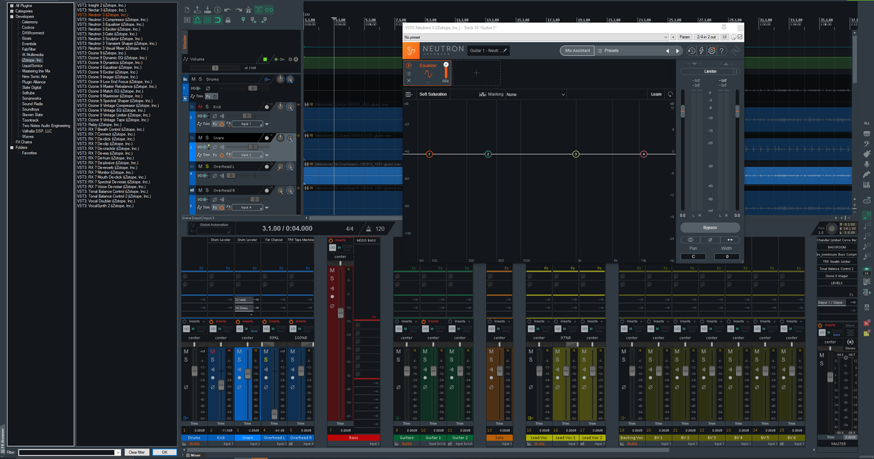Click the undo toolbar icon
The height and width of the screenshot is (459, 874).
(227, 10)
